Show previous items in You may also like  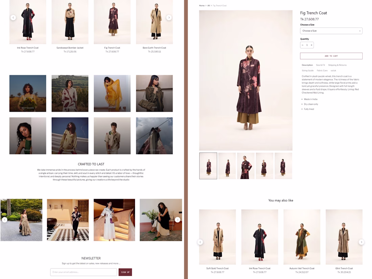(200, 242)
